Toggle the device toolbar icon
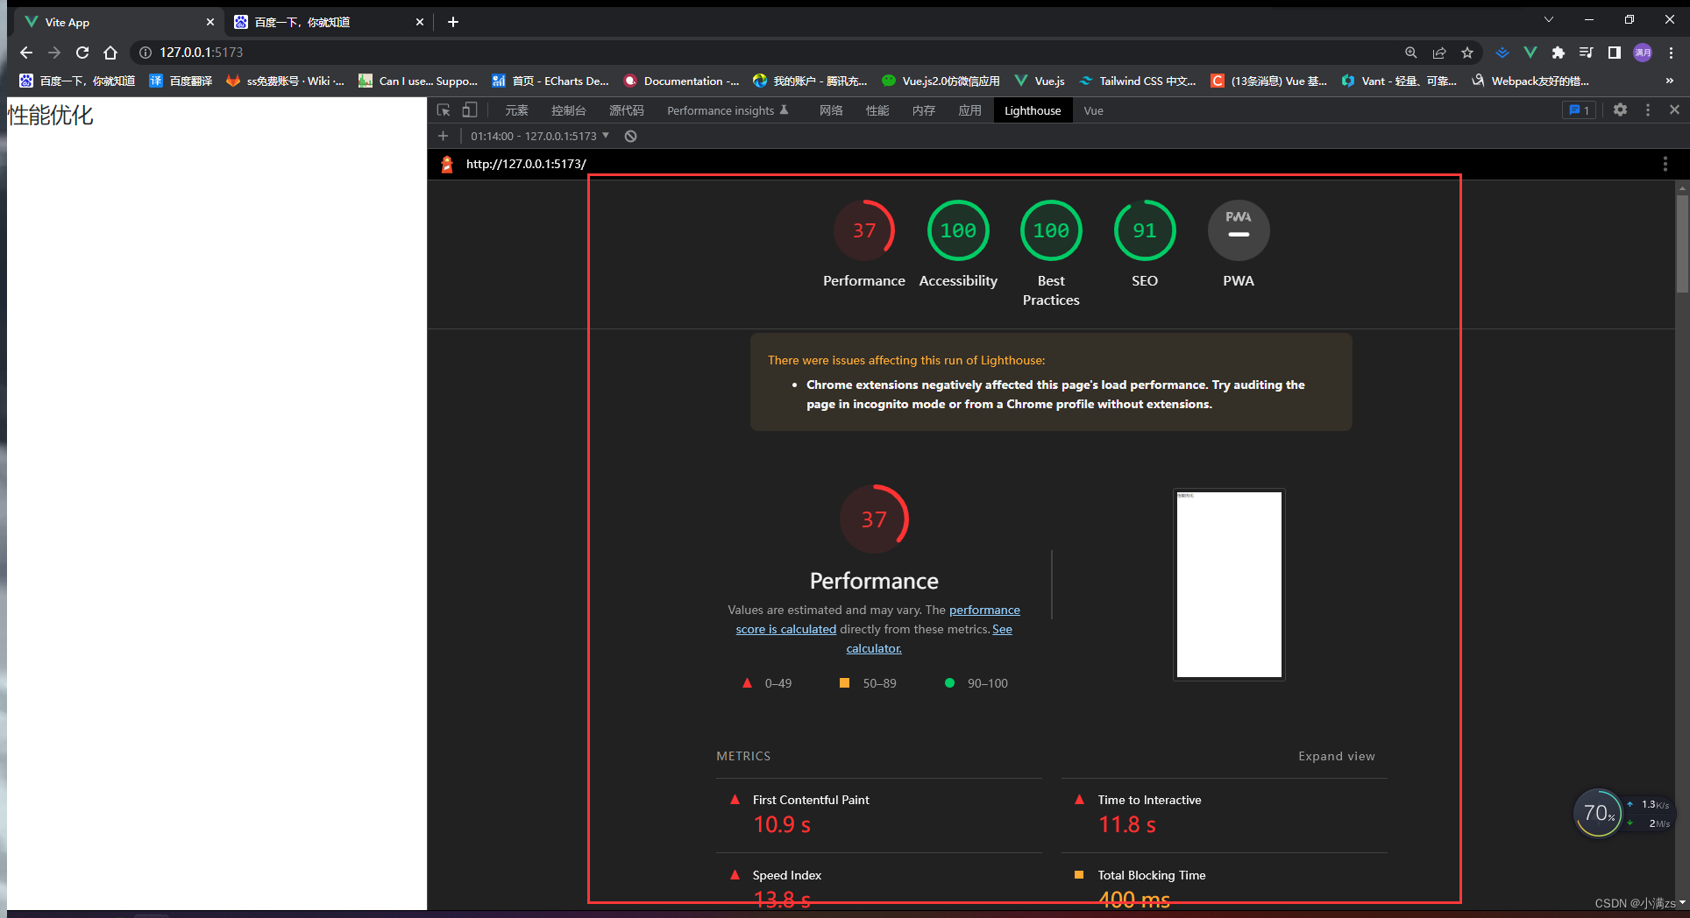1690x918 pixels. tap(470, 110)
